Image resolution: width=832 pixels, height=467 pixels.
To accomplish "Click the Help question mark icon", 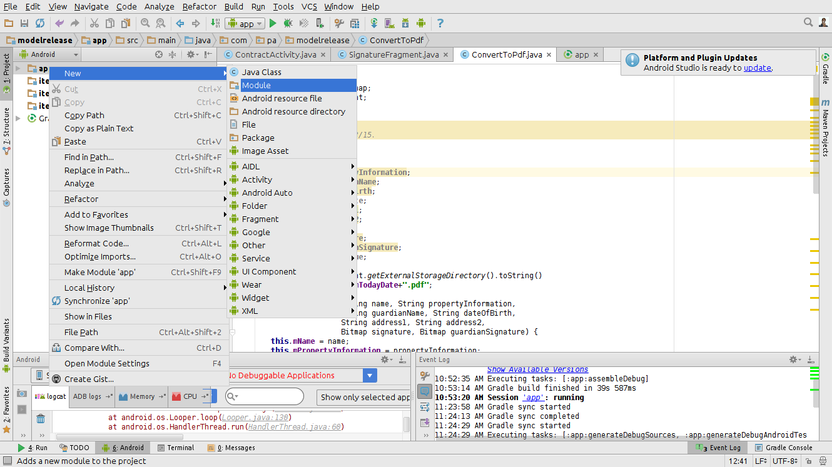I will [440, 23].
